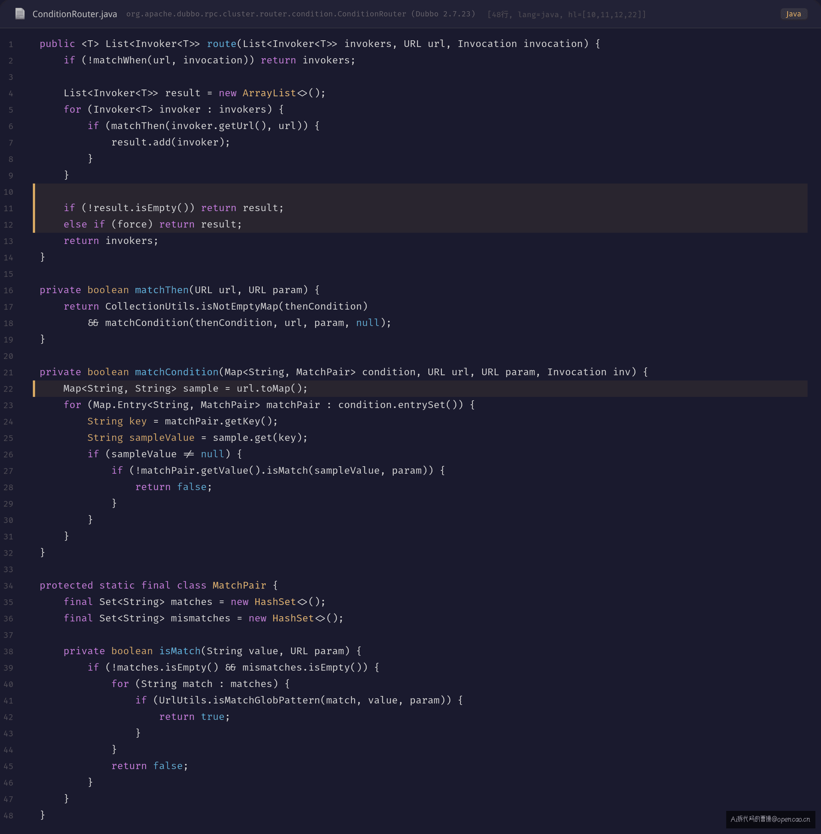Click url.toMap() on highlighted line 22
Image resolution: width=821 pixels, height=834 pixels.
[269, 388]
